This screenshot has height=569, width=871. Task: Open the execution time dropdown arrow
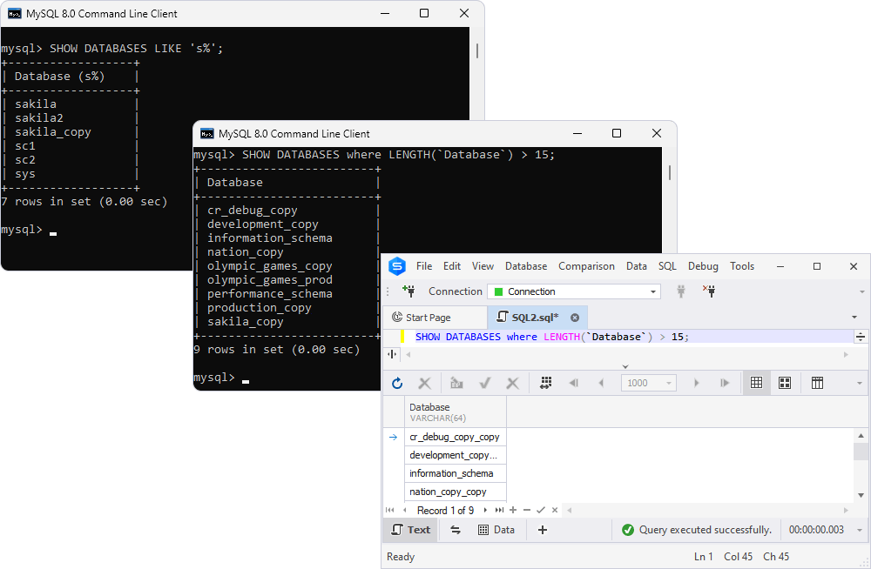[x=860, y=531]
